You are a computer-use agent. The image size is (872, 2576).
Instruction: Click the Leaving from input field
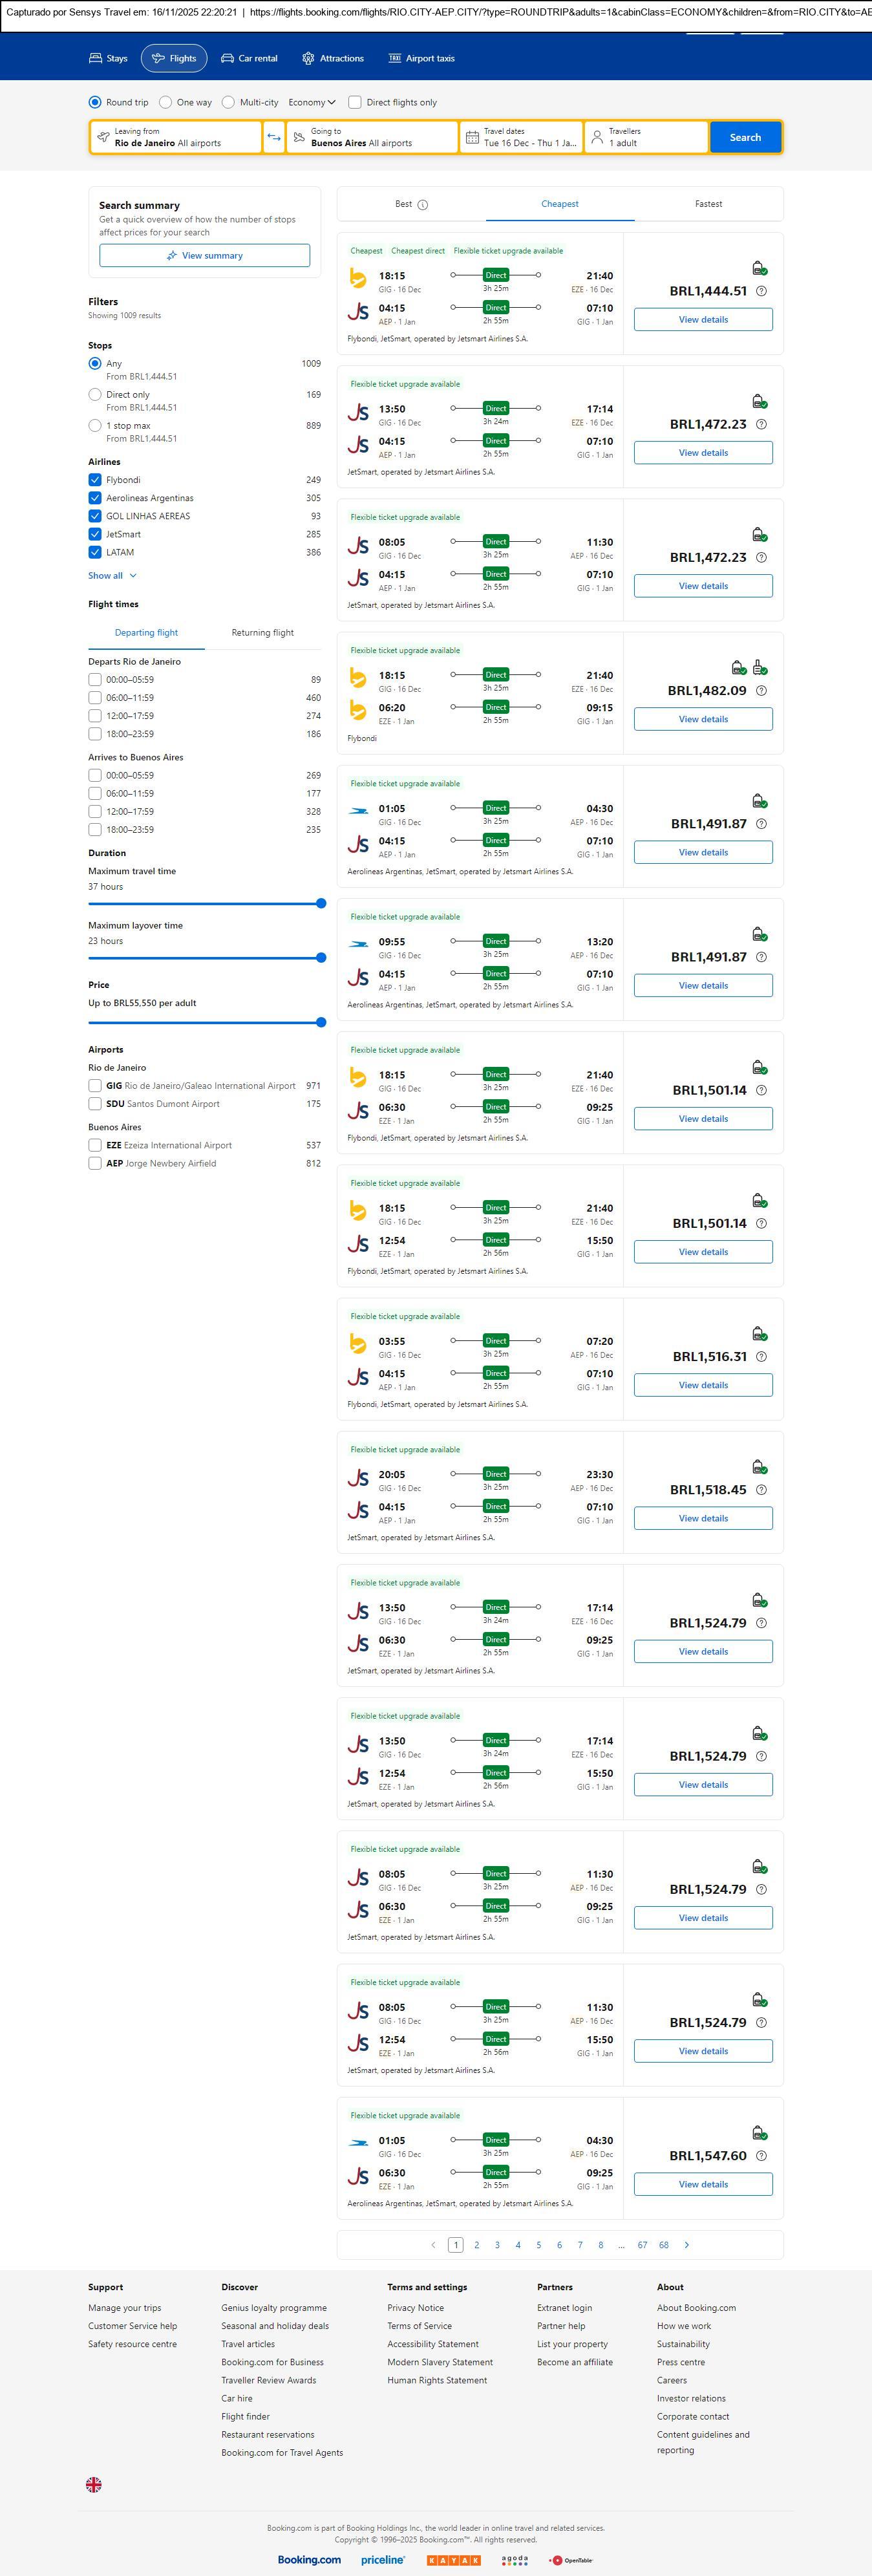tap(176, 137)
